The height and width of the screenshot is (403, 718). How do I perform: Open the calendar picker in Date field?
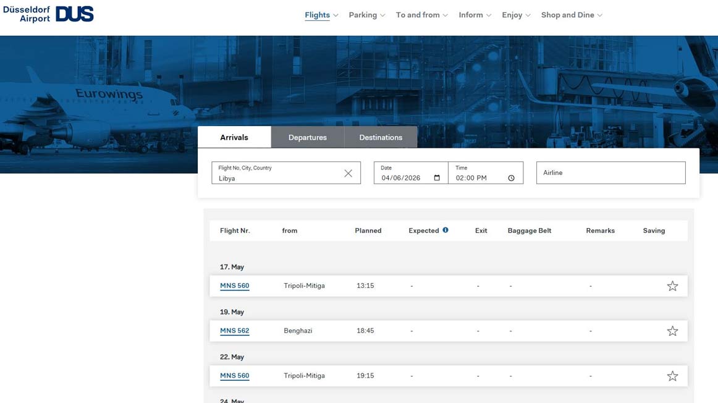[437, 177]
